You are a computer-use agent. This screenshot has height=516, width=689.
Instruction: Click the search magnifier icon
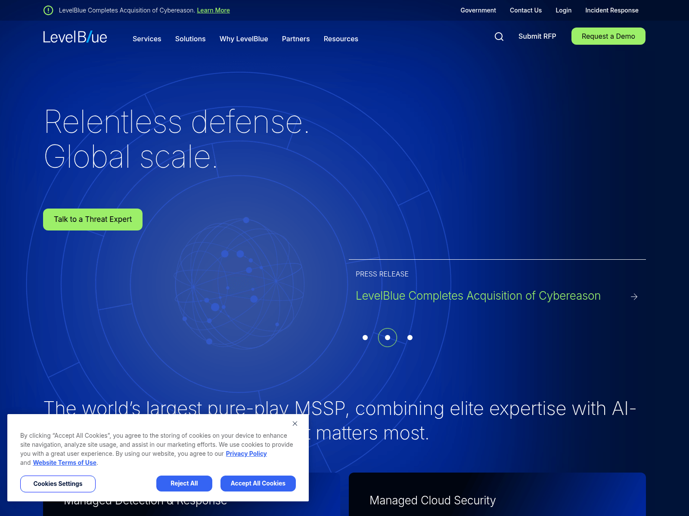pos(499,37)
